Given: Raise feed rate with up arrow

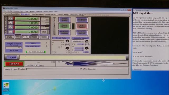Looking at the screenshot, I should click(67, 41).
